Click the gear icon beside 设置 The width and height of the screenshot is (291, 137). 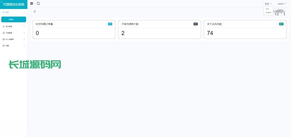tap(4, 46)
